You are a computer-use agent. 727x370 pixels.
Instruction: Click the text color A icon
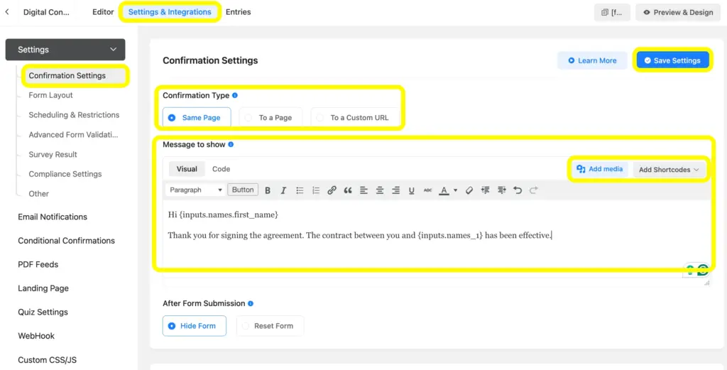coord(444,190)
